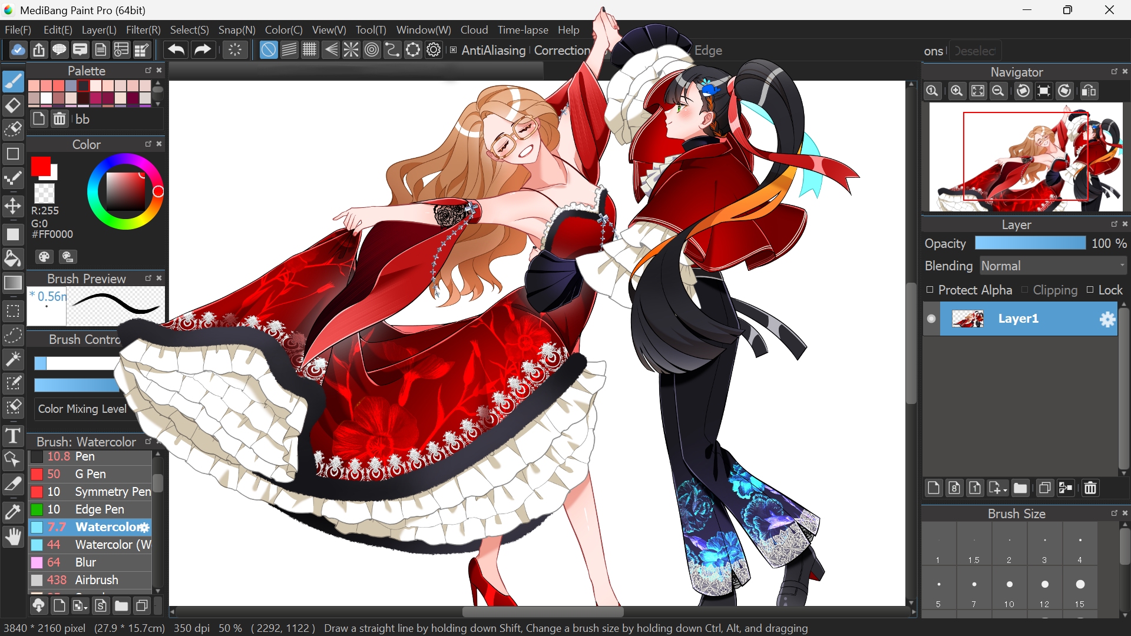Click the layer Opacity slider
1131x636 pixels.
(1030, 244)
